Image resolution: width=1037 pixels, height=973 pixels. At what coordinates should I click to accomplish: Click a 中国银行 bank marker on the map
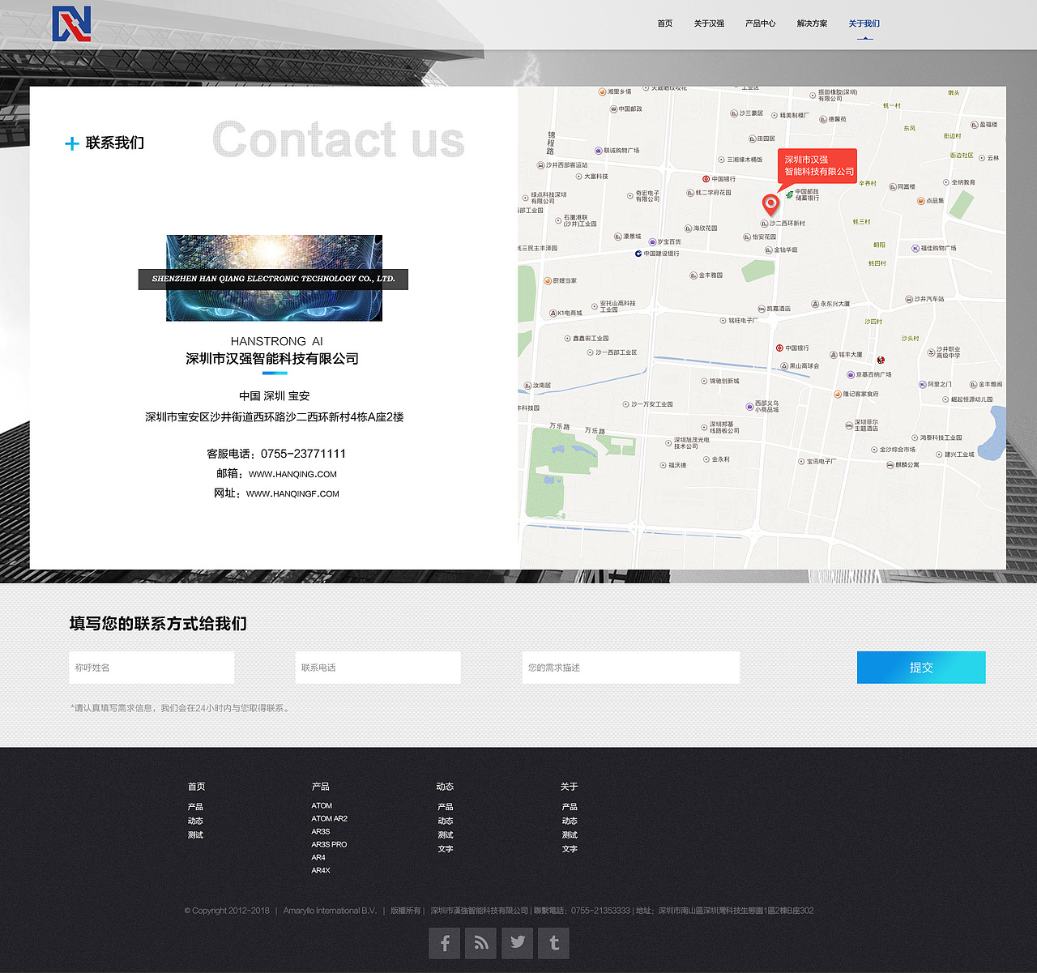706,179
